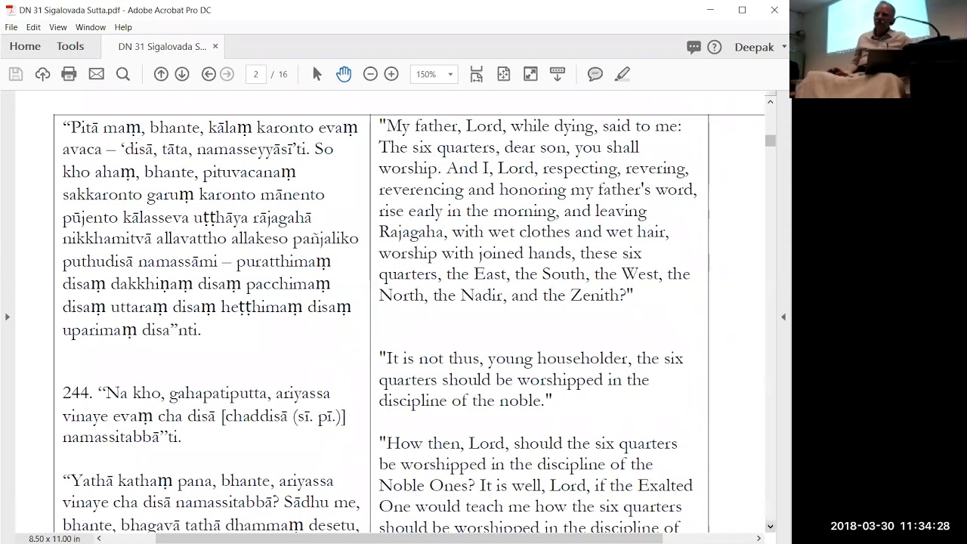Screen dimensions: 967x544
Task: Click the page number input field
Action: point(256,74)
